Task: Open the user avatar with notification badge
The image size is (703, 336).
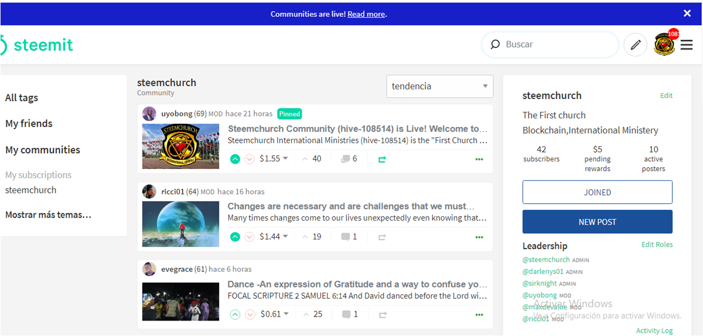Action: coord(665,44)
